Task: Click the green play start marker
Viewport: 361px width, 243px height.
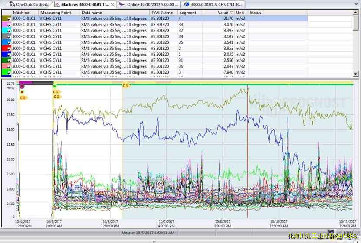Action: 55,86
